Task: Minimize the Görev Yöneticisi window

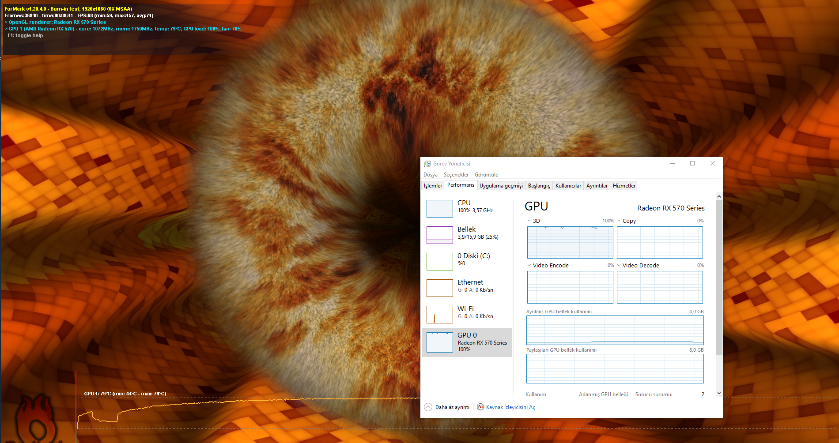Action: tap(673, 163)
